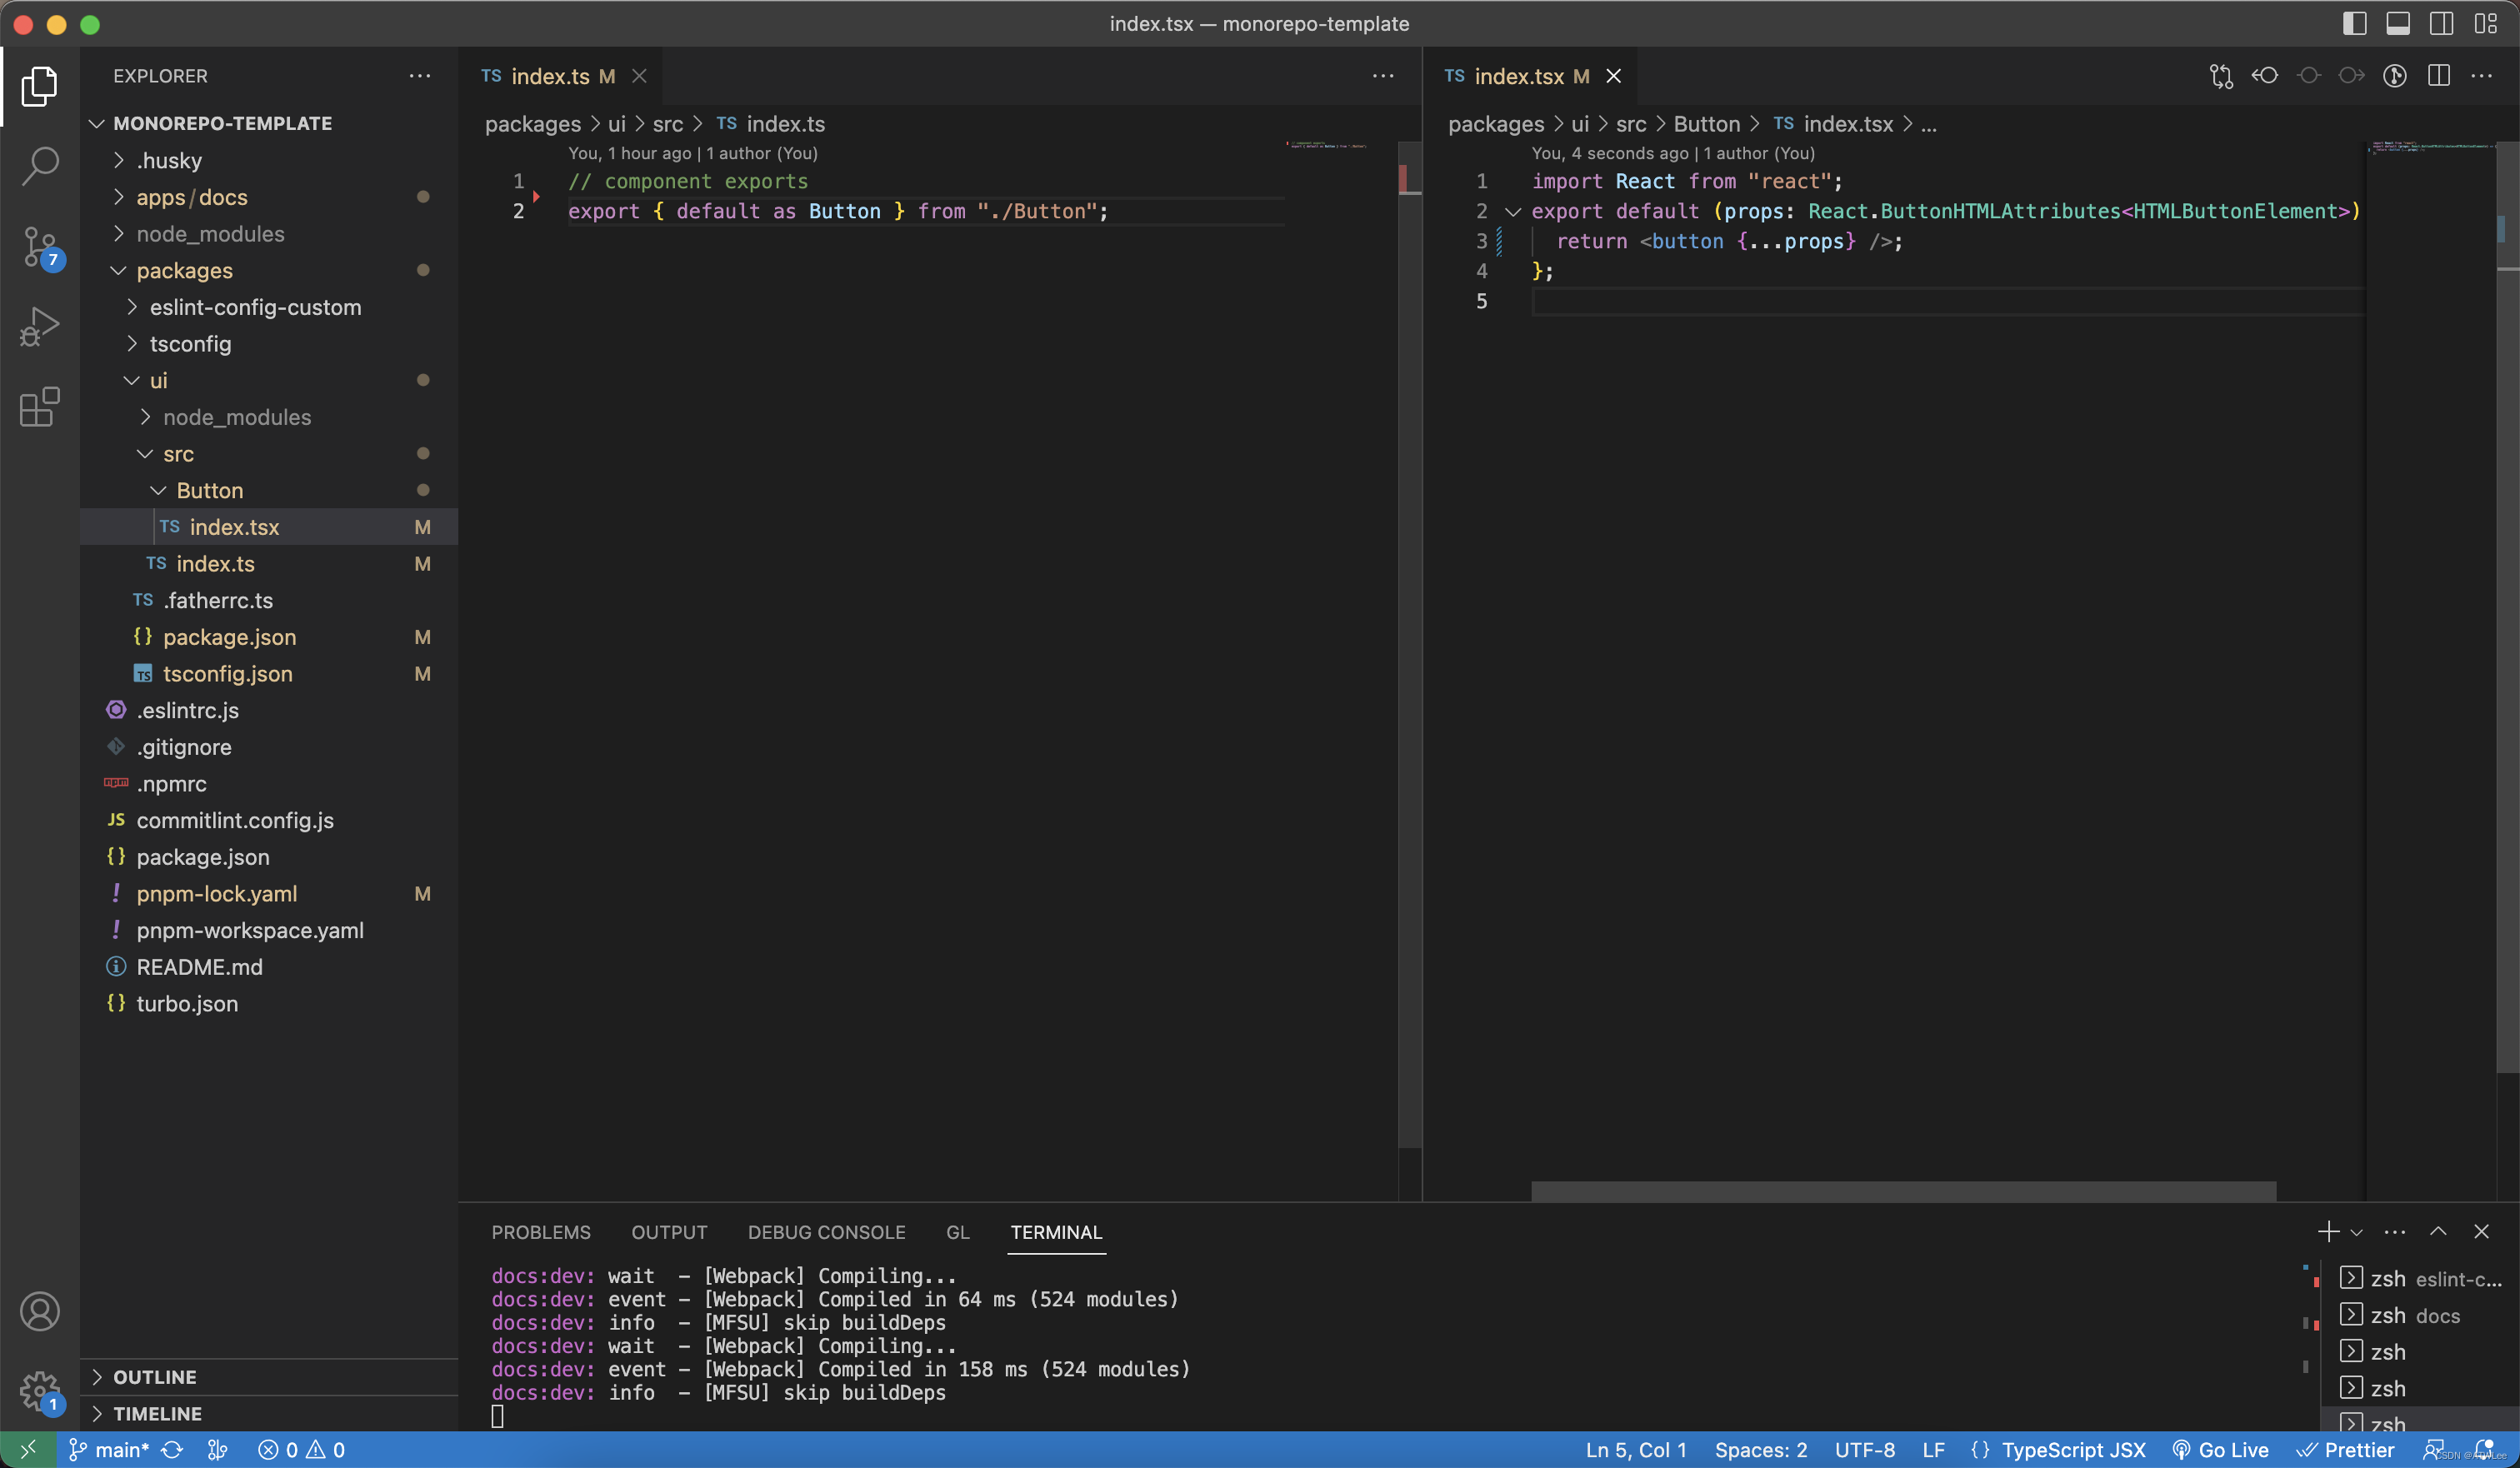Click Ln 5, Col 1 cursor position

point(1636,1450)
